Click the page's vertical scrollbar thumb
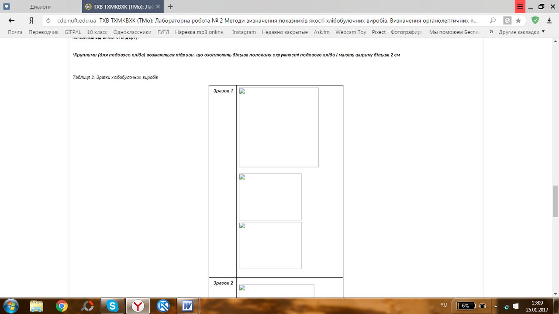The width and height of the screenshot is (559, 314). click(555, 201)
